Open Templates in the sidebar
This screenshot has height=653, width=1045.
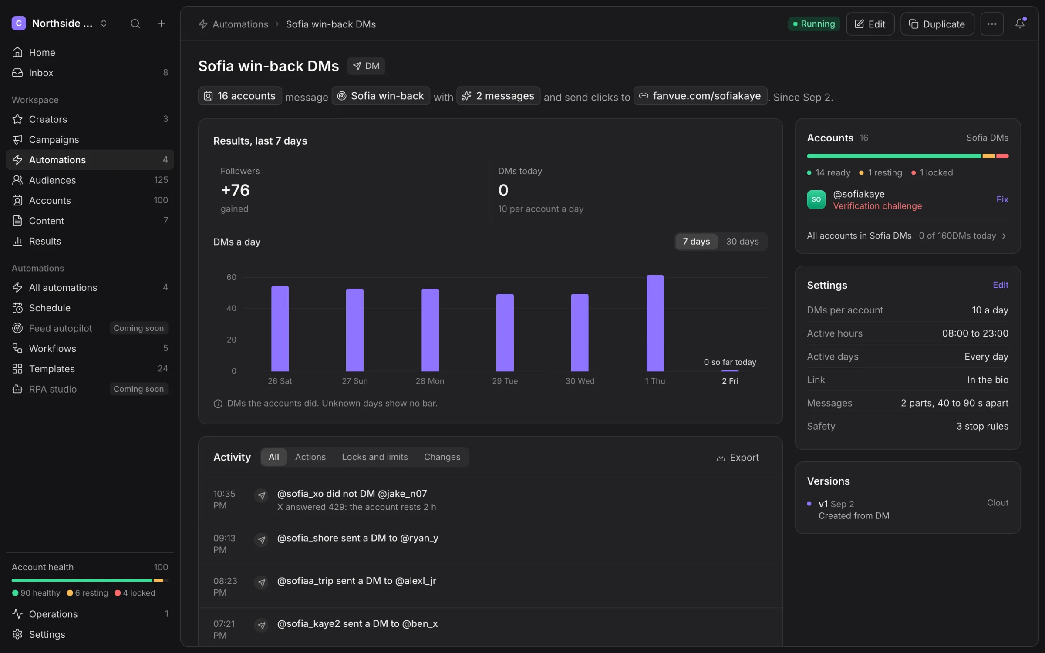point(90,369)
